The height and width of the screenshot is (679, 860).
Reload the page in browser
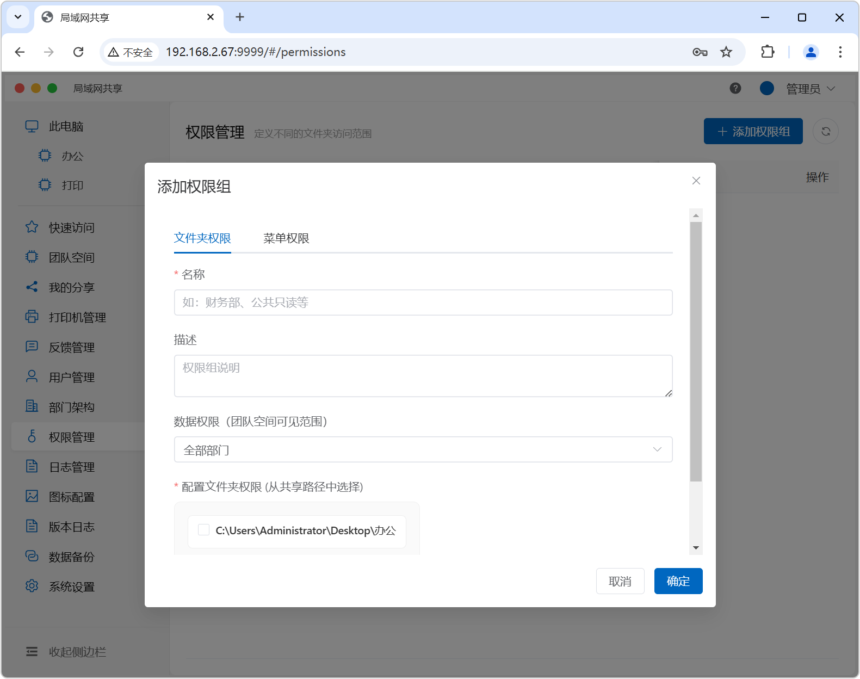tap(78, 52)
